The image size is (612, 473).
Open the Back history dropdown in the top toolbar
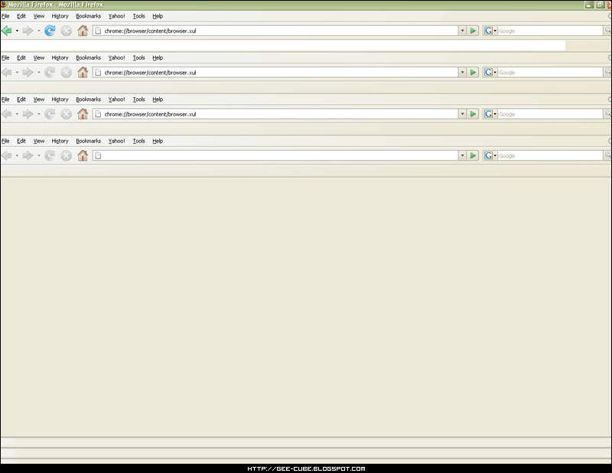coord(17,31)
